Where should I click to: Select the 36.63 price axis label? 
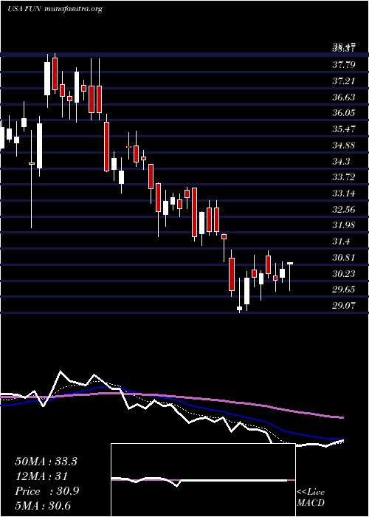point(344,97)
